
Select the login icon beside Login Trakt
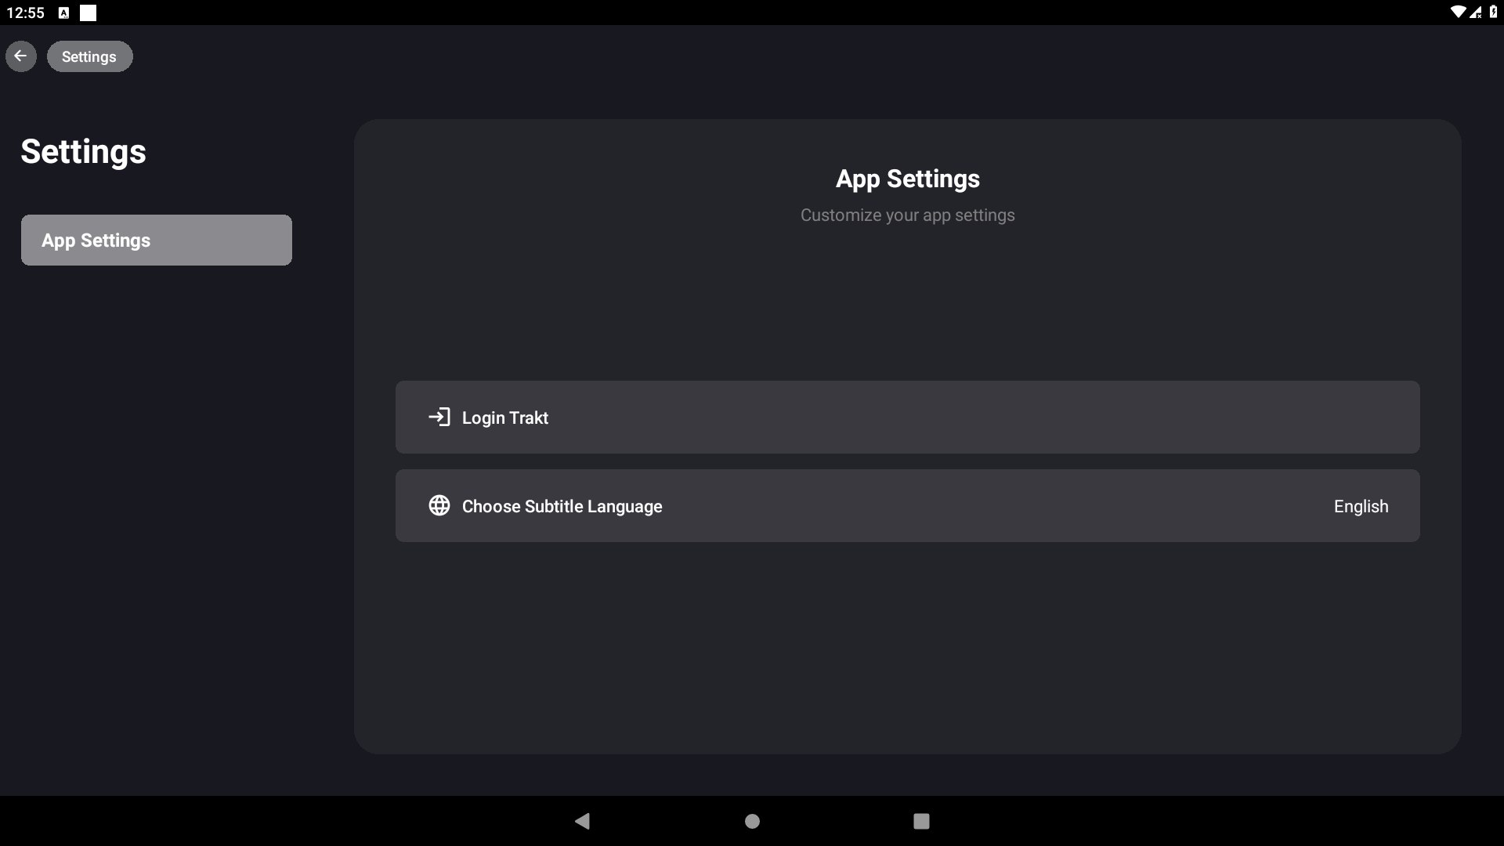pyautogui.click(x=439, y=417)
